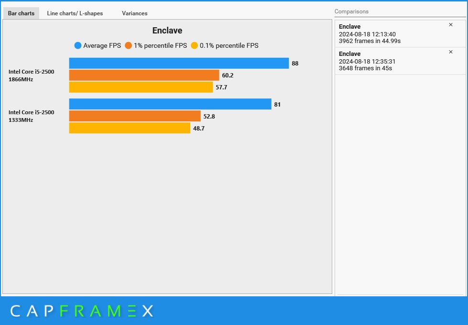Toggle the 1% percentile FPS legend marker
The width and height of the screenshot is (468, 325).
tap(128, 45)
